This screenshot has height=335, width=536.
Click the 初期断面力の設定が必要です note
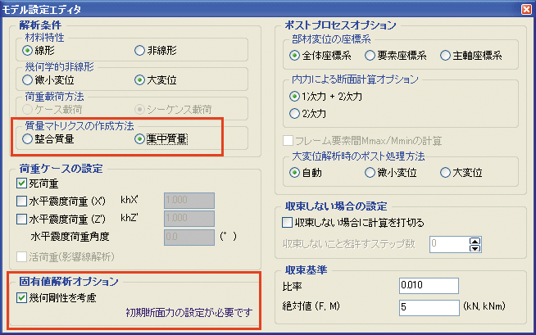coord(189,312)
